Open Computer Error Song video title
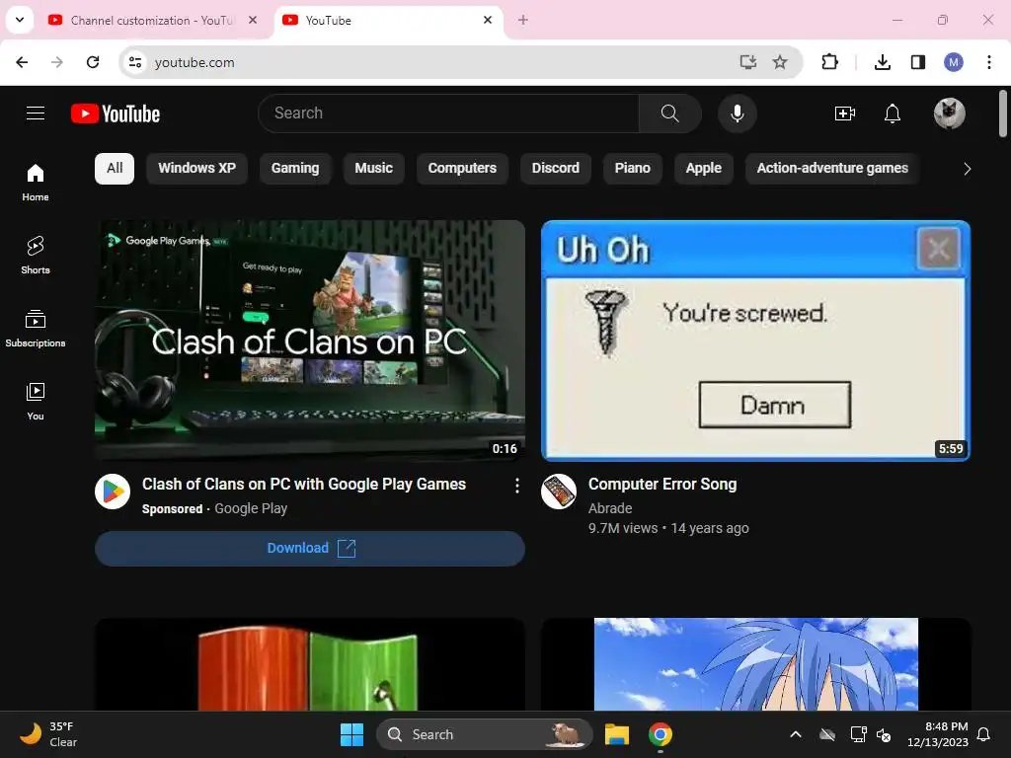1011x758 pixels. click(662, 484)
